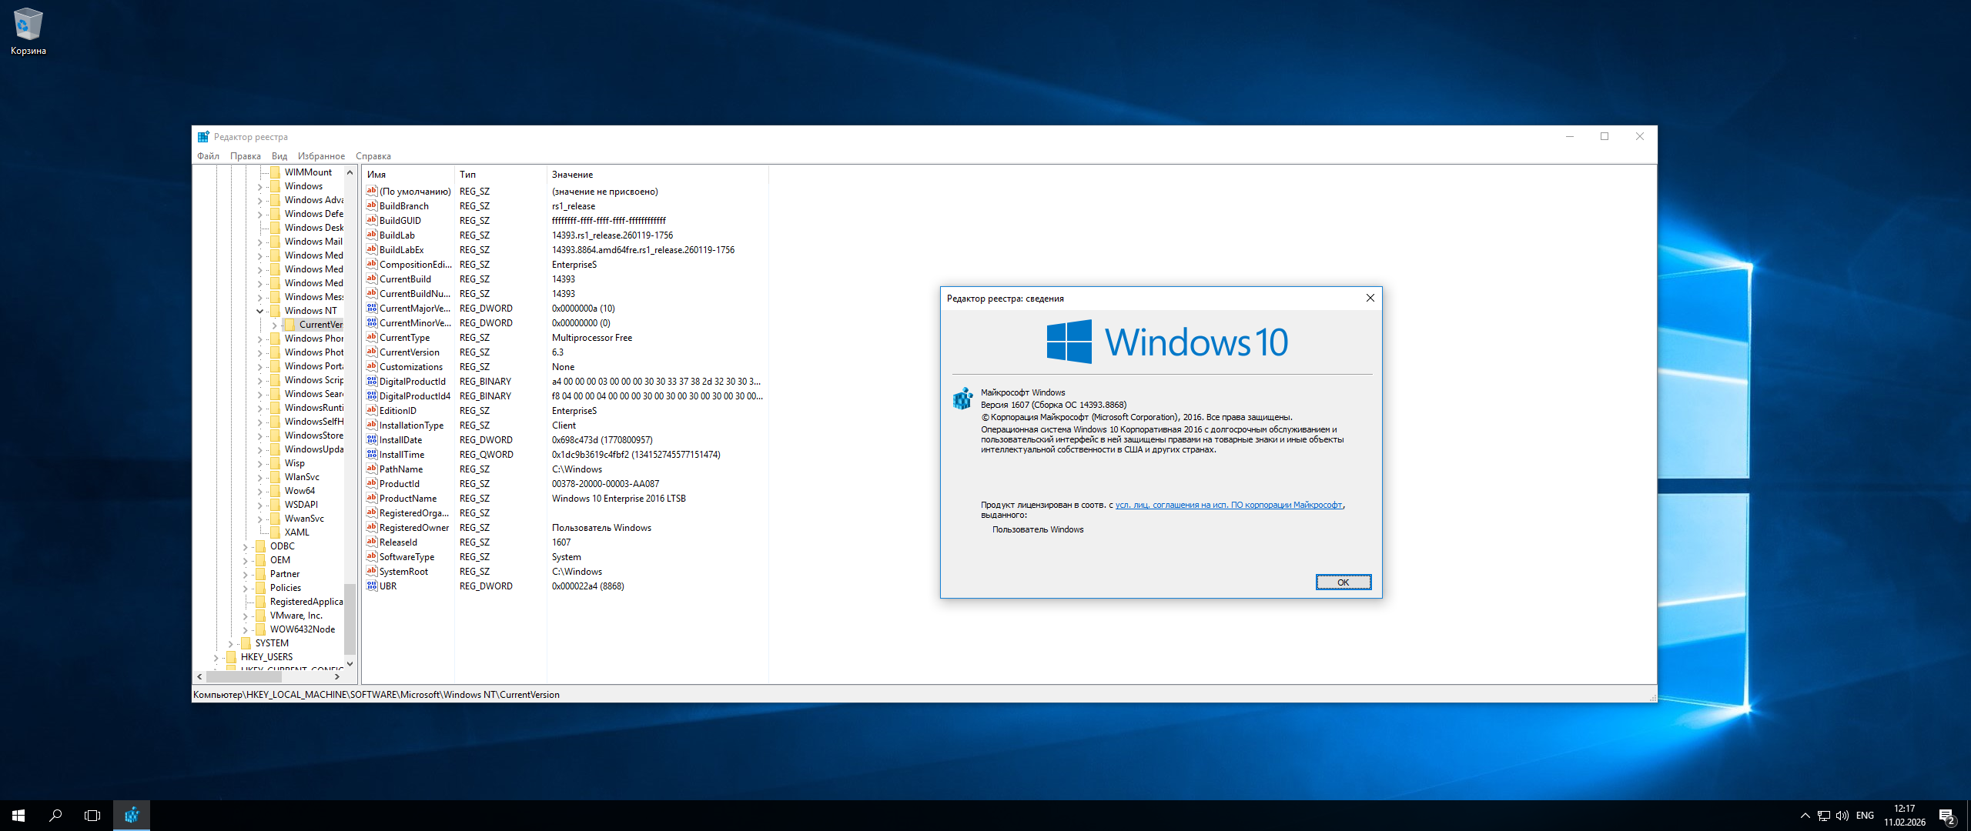Image resolution: width=1971 pixels, height=831 pixels.
Task: Open the Правка menu
Action: tap(245, 156)
